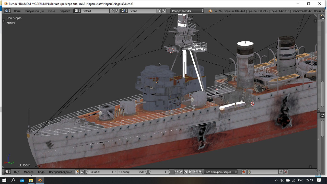327x184 pixels.
Task: Open the Визуализация menu
Action: point(34,11)
